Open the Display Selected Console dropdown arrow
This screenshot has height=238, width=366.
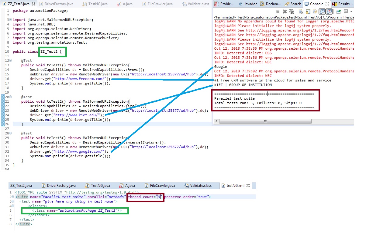pos(351,11)
